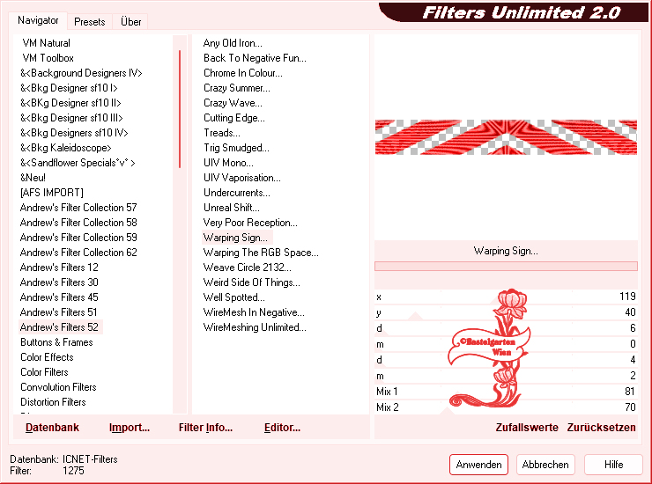Viewport: 652px width, 484px height.
Task: Choose WireMeshing Unlimited... filter
Action: tap(255, 327)
